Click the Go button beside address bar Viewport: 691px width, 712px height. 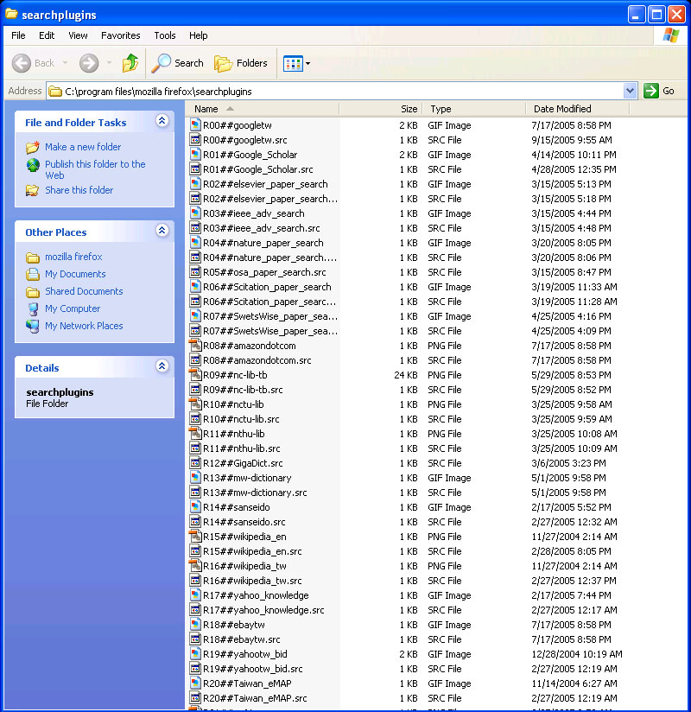pyautogui.click(x=660, y=91)
